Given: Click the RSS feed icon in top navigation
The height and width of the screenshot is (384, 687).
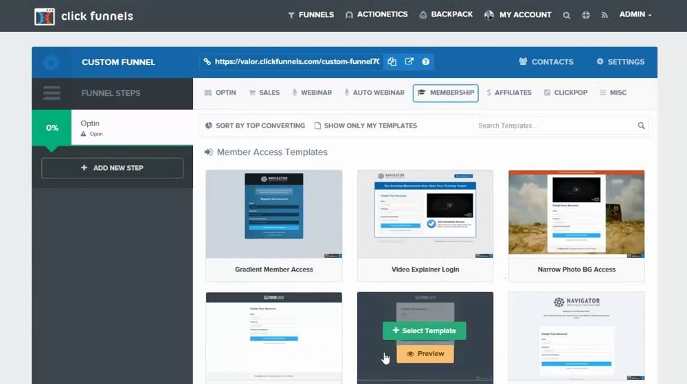Looking at the screenshot, I should pyautogui.click(x=605, y=15).
